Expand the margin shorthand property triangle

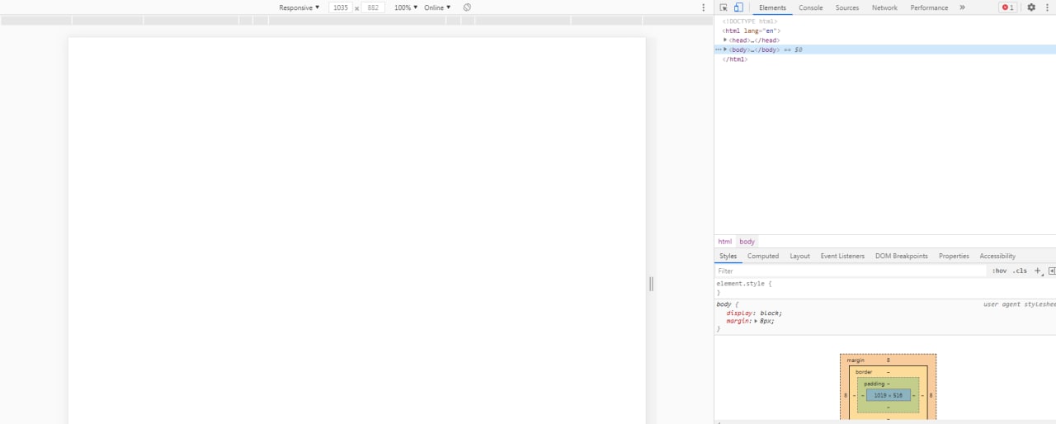click(755, 321)
